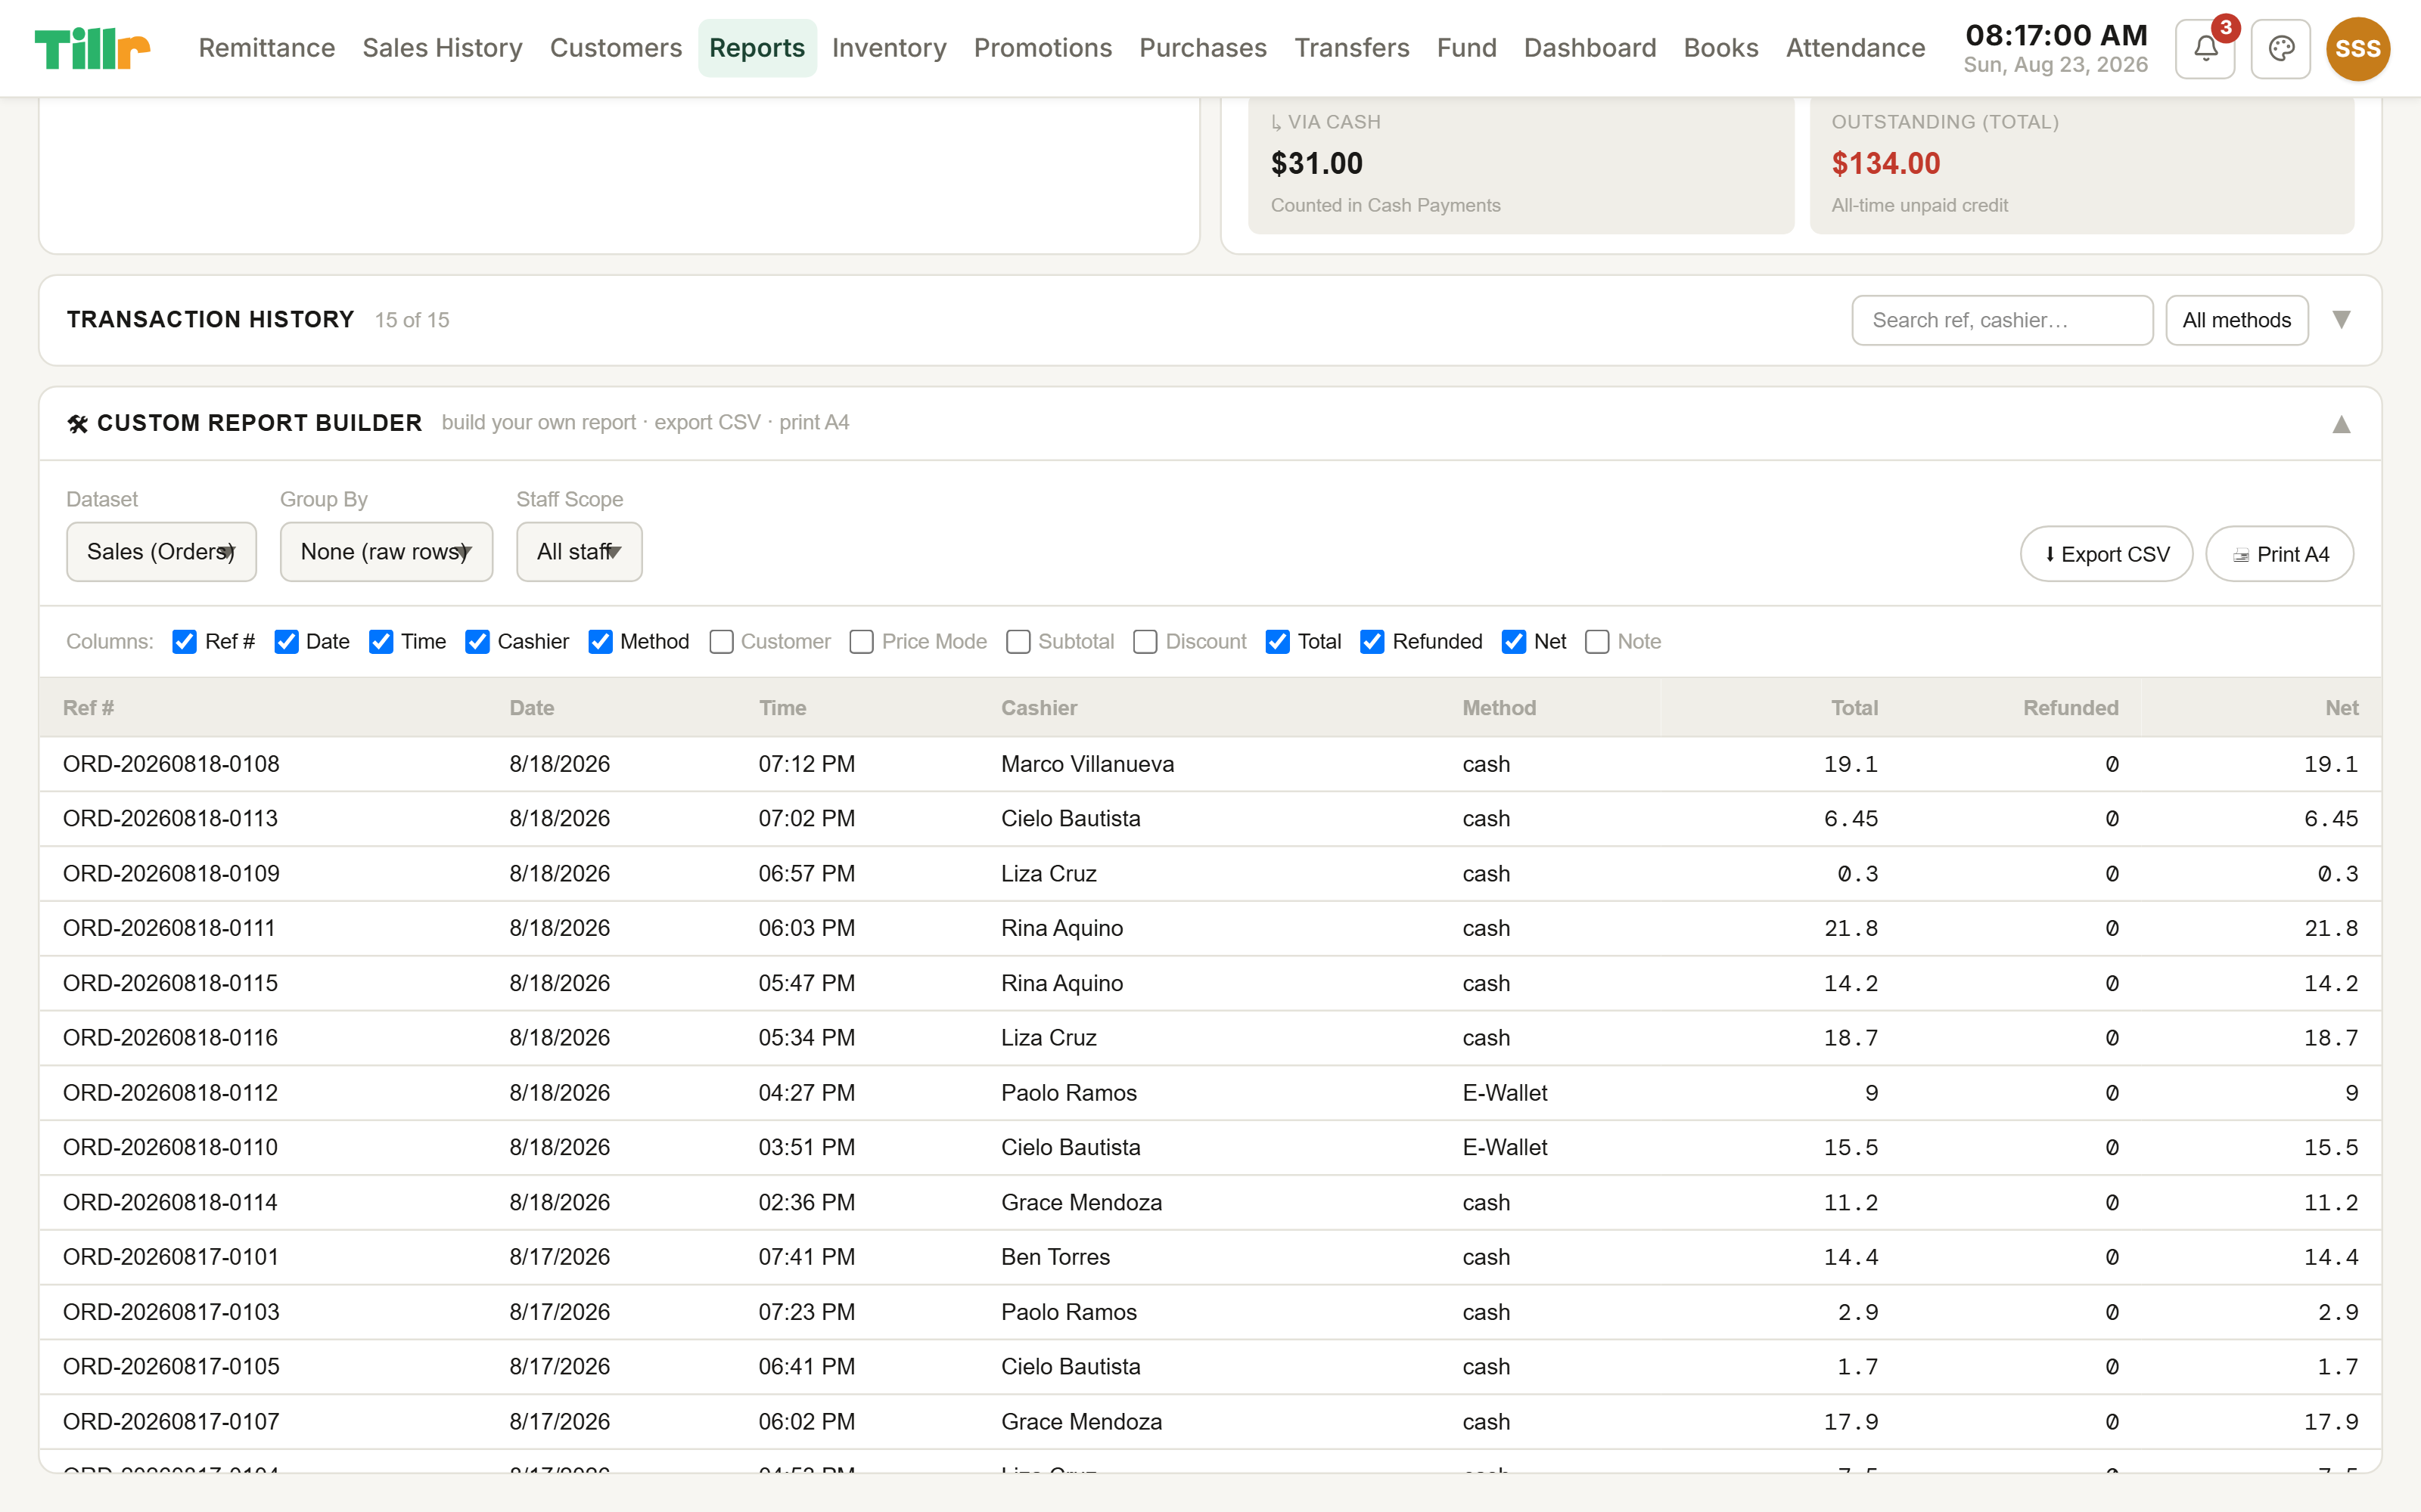Enable the Discount column checkbox

(1145, 641)
